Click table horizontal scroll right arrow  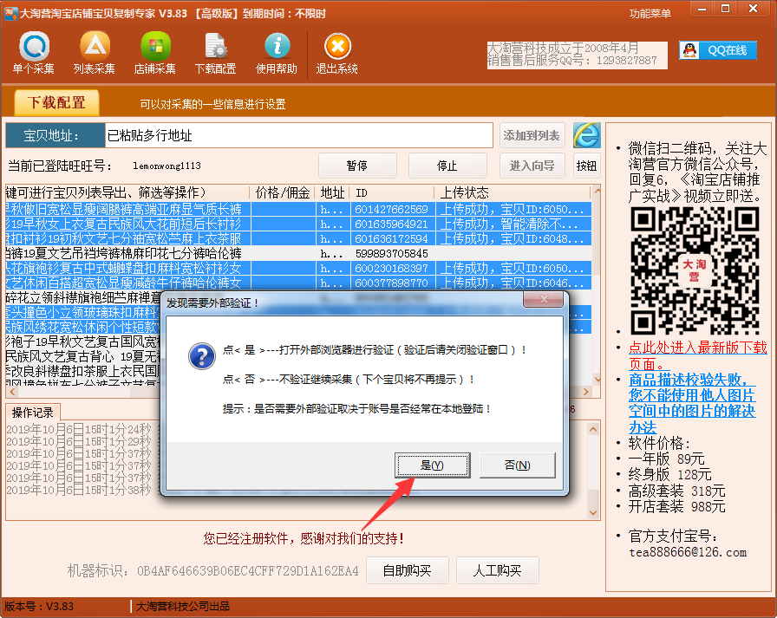click(586, 392)
